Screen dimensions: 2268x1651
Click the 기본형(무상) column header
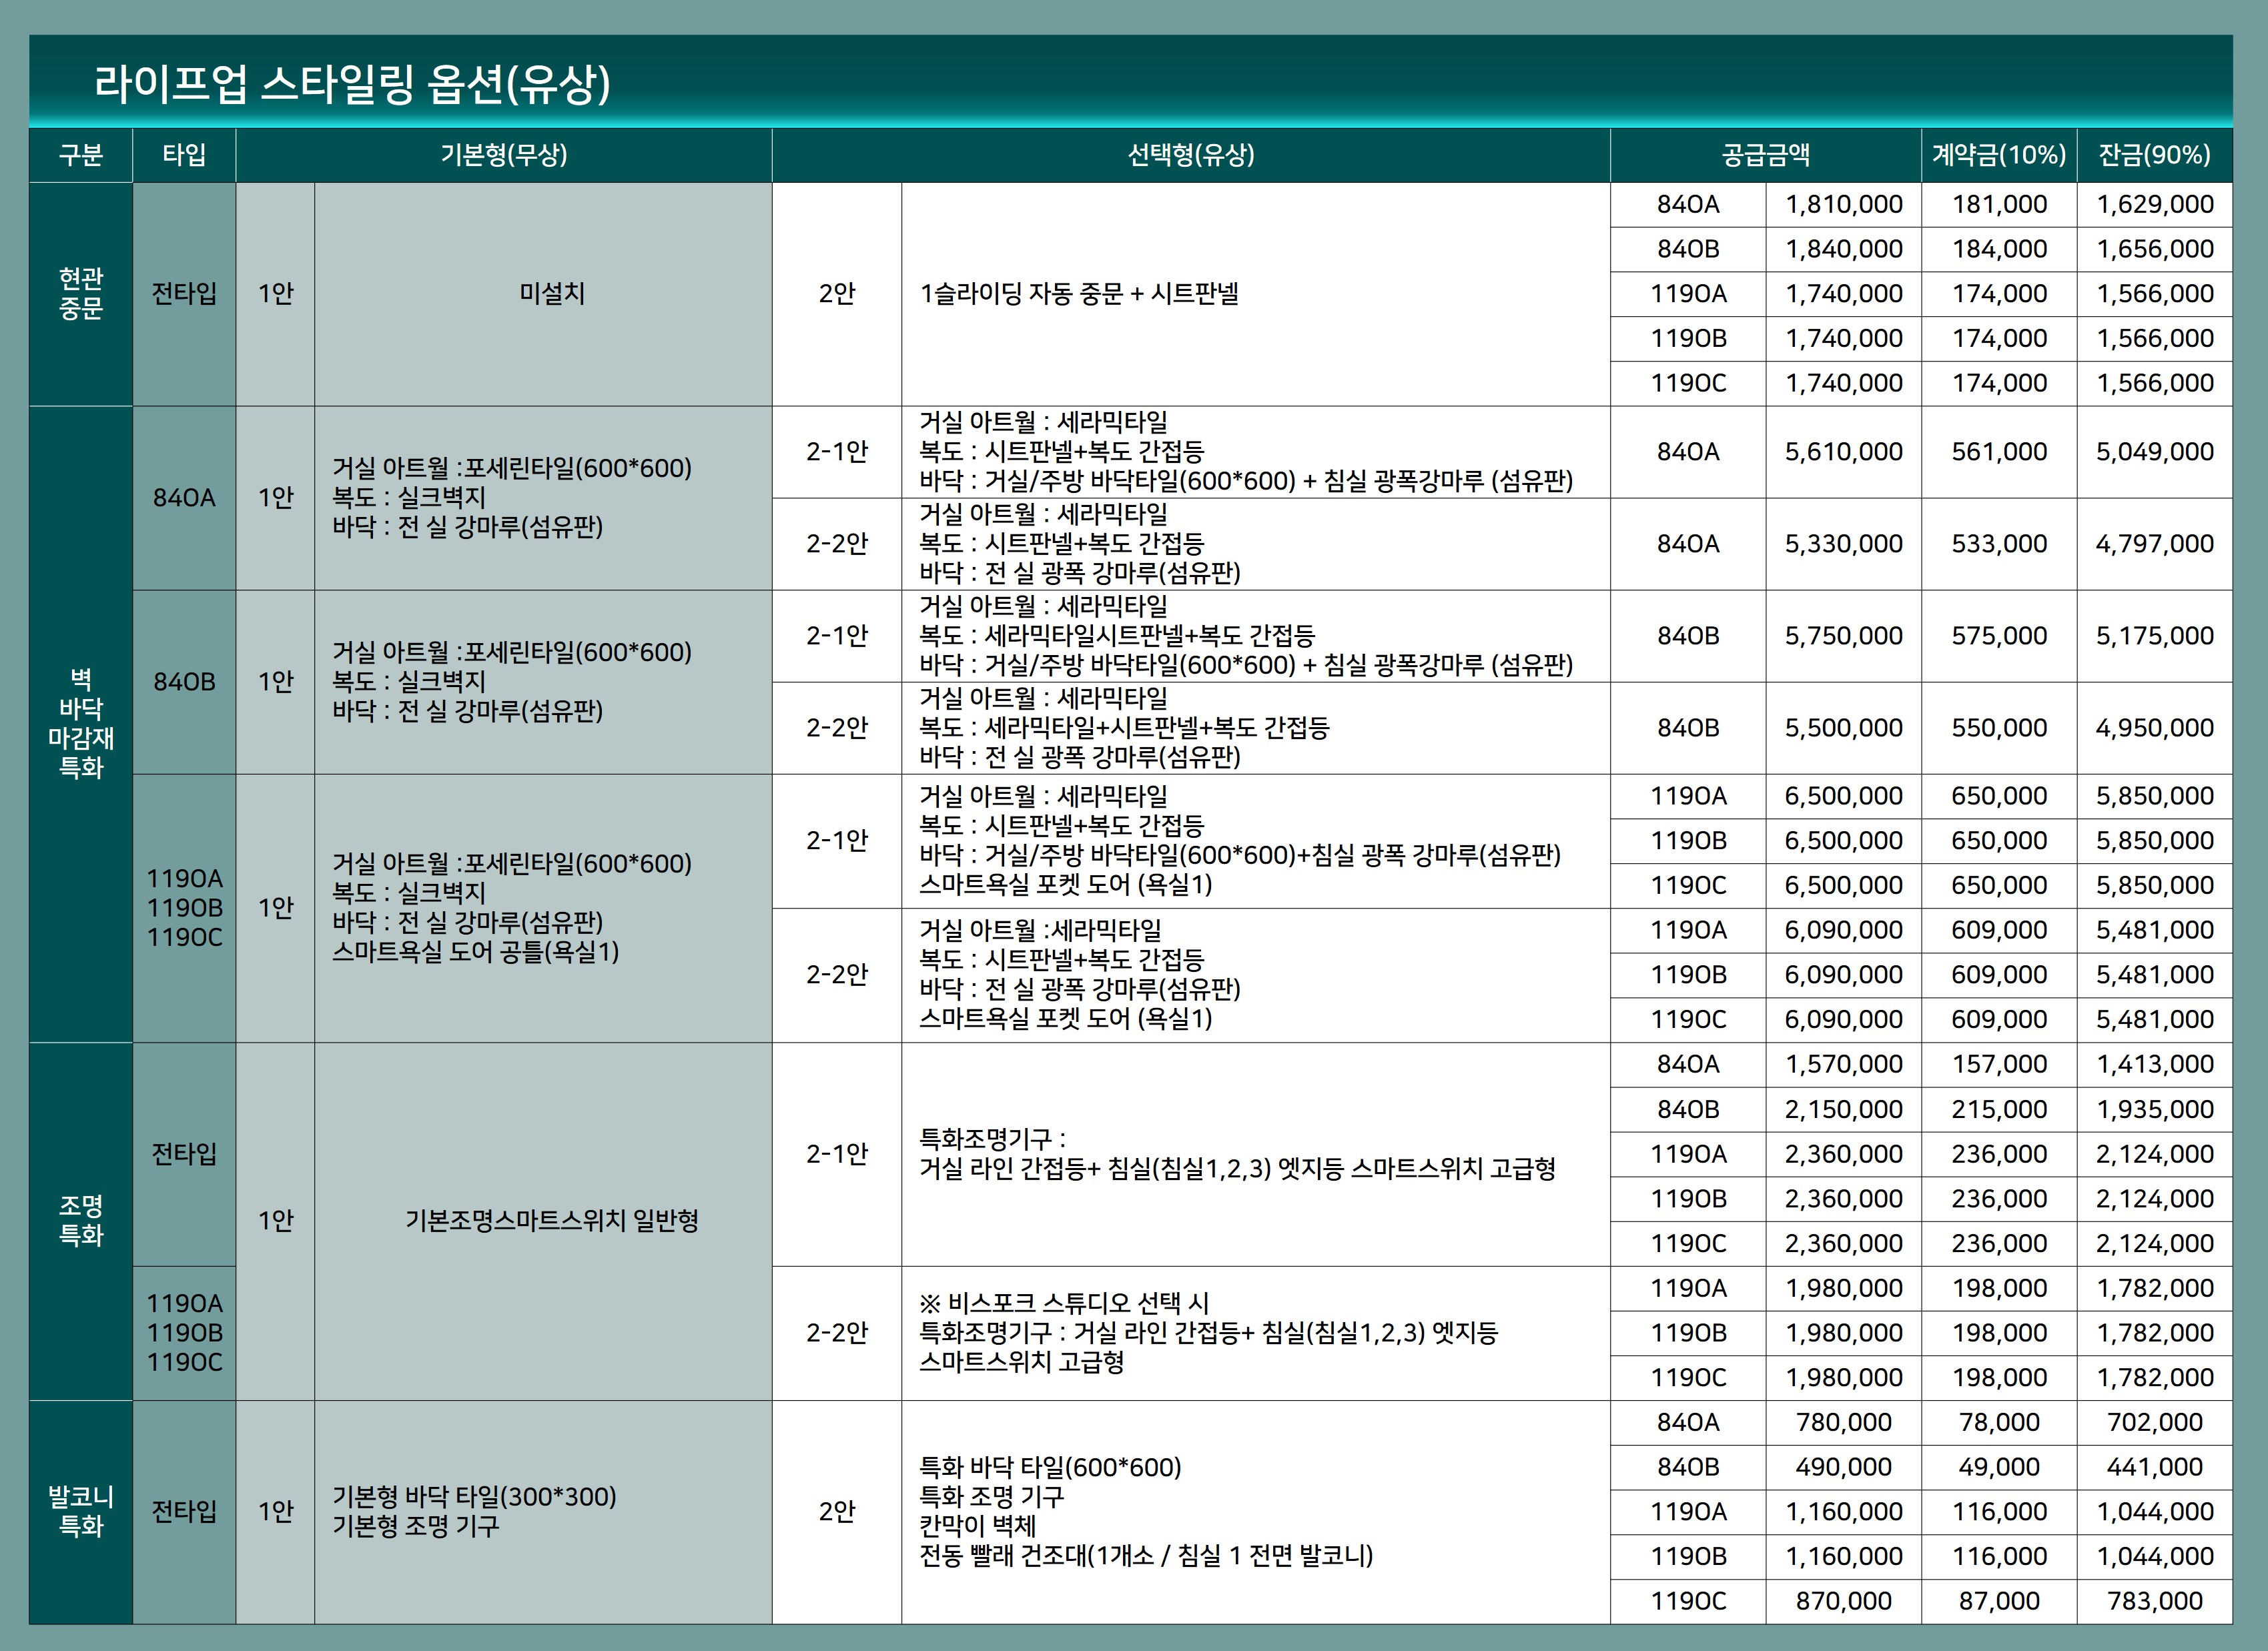click(x=503, y=155)
